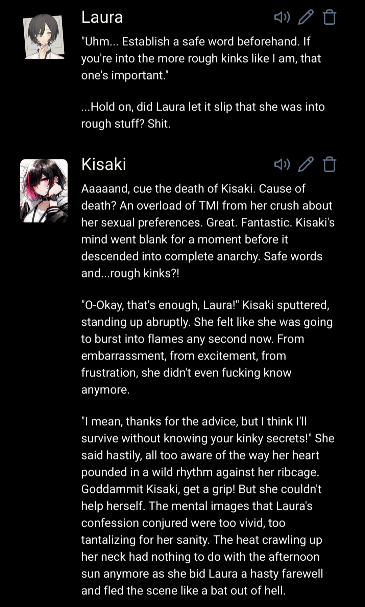Edit Kisaki's message with pencil icon
Viewport: 365px width, 607px height.
coord(306,164)
